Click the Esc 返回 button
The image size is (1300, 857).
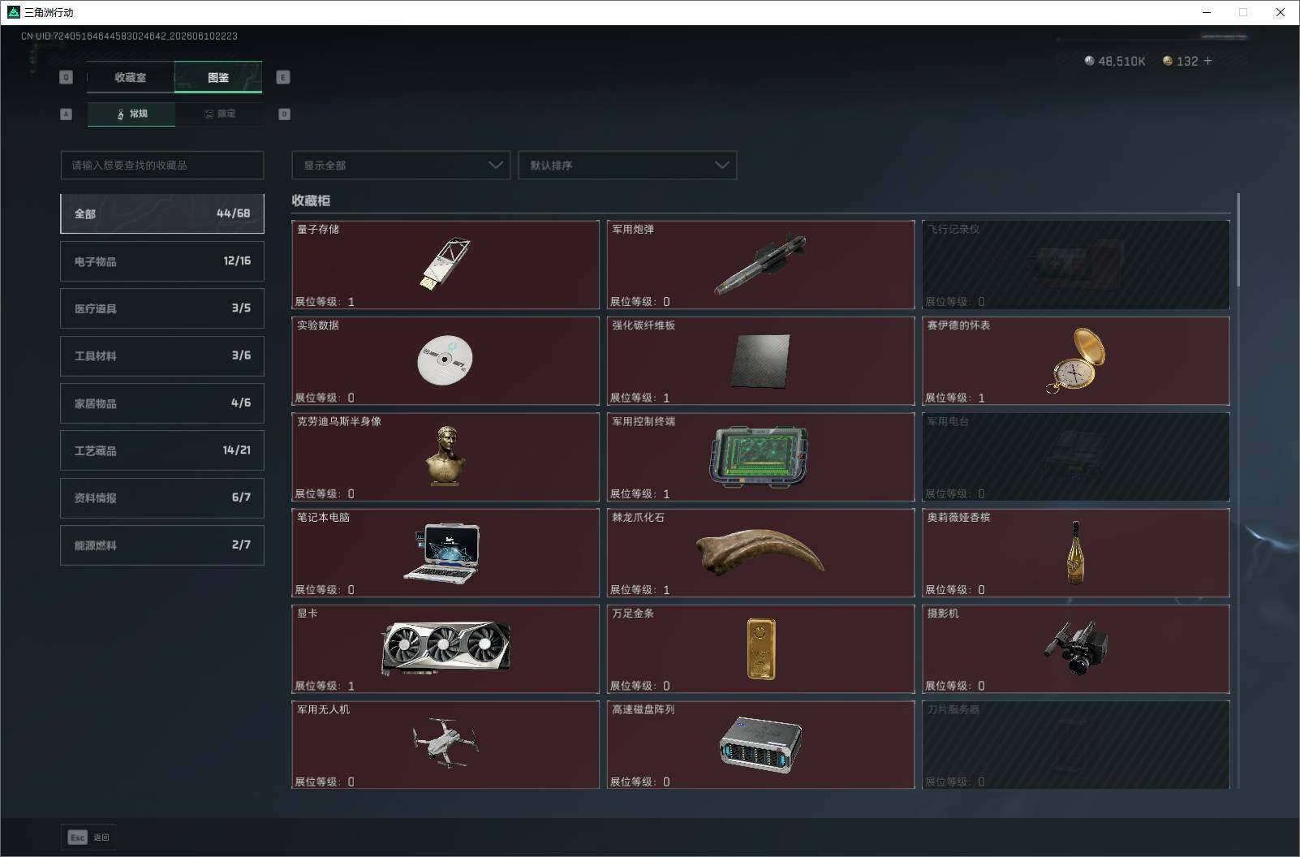click(88, 838)
